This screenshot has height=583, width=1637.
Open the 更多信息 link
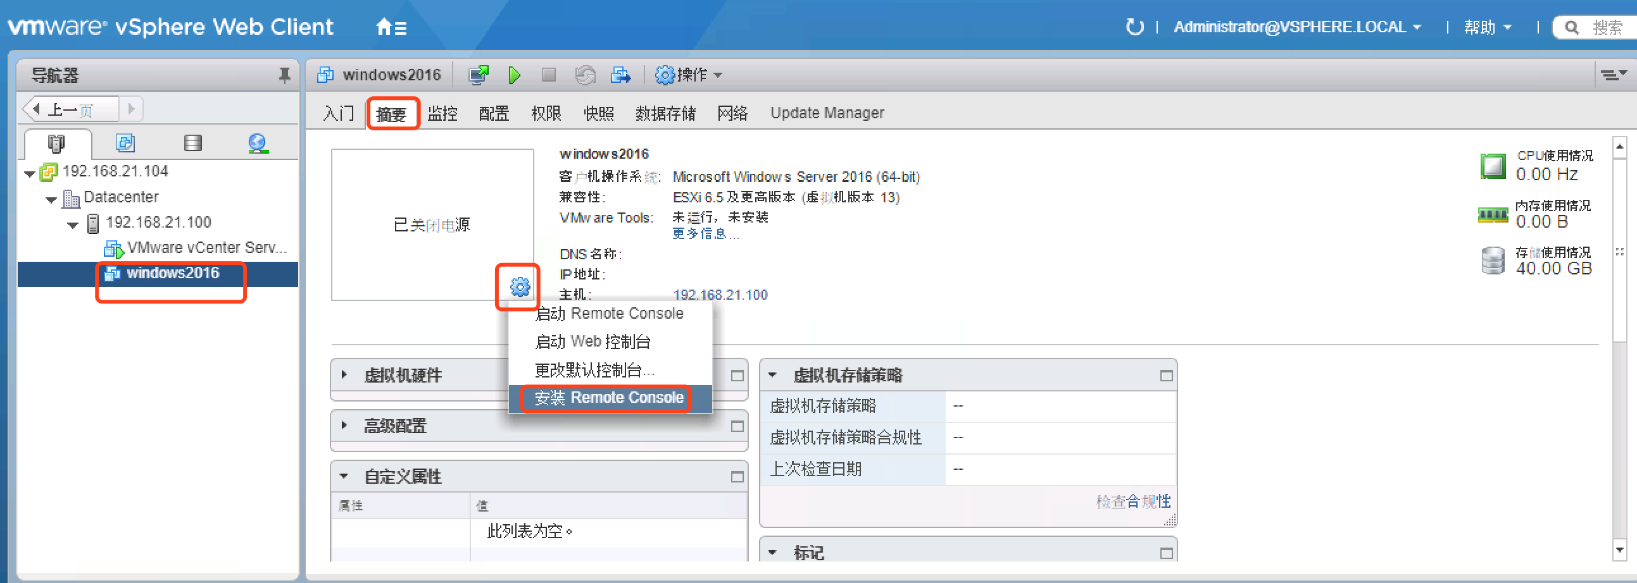(705, 234)
